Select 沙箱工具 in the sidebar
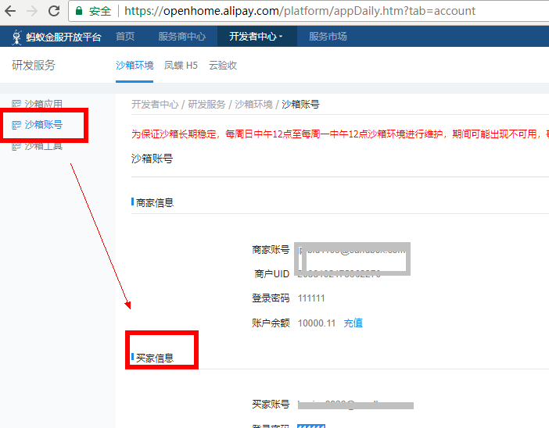This screenshot has height=428, width=549. (x=44, y=146)
